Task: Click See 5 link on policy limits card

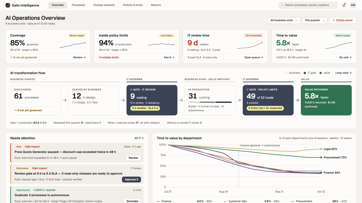Action: [x=169, y=57]
